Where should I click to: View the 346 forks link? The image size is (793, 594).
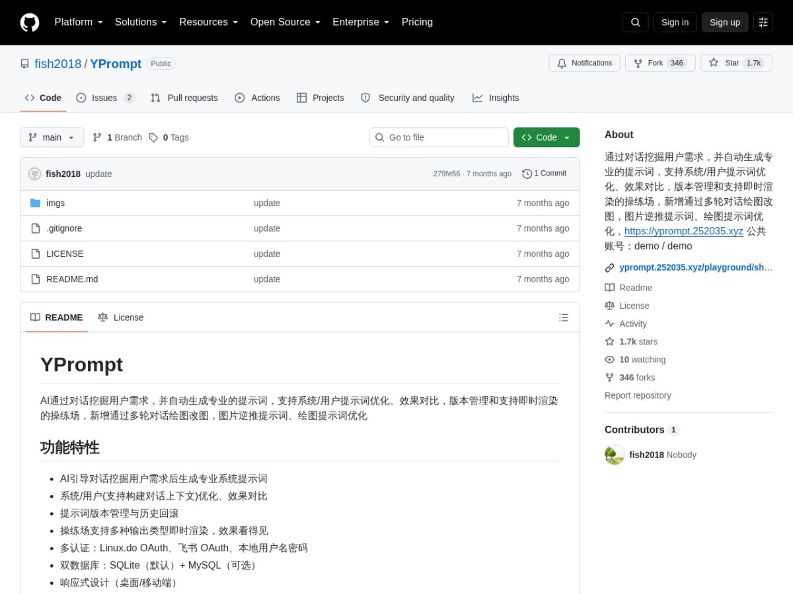pos(630,378)
